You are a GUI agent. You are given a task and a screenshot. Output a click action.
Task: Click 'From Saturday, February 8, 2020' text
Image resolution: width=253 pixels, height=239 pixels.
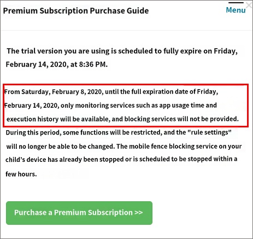(54, 92)
